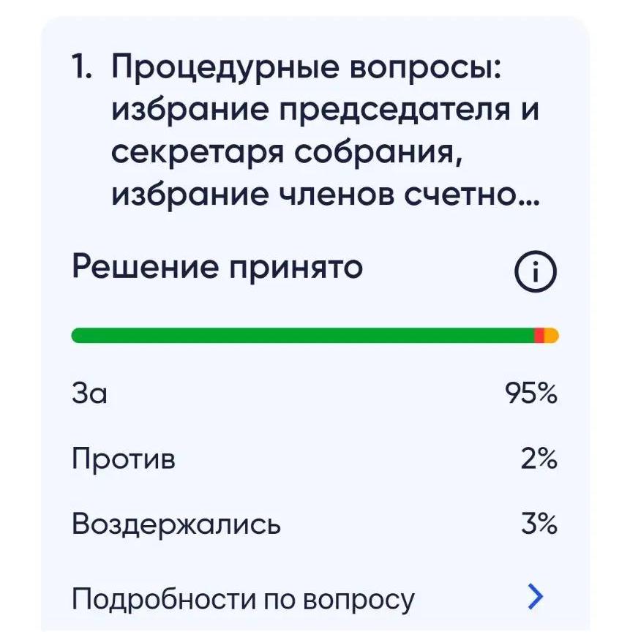This screenshot has width=630, height=640.
Task: Click the 95% result value
Action: point(531,393)
